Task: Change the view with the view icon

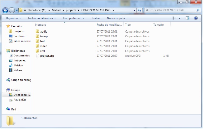Action: (x=174, y=18)
